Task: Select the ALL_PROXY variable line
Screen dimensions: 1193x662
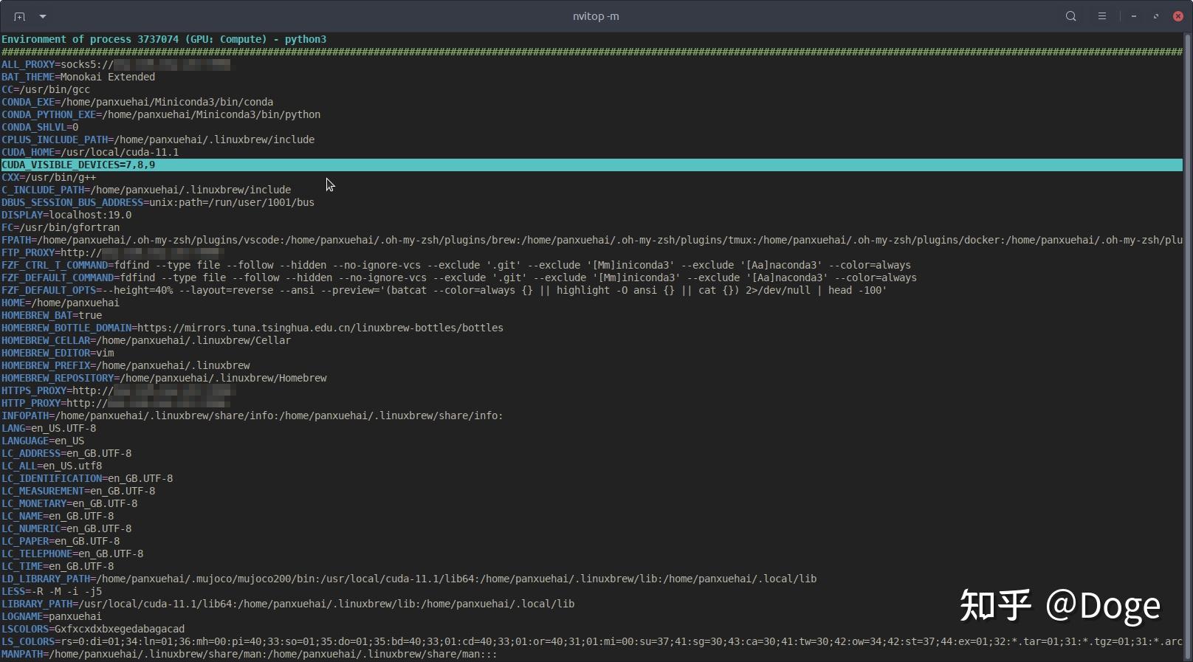Action: (x=116, y=64)
